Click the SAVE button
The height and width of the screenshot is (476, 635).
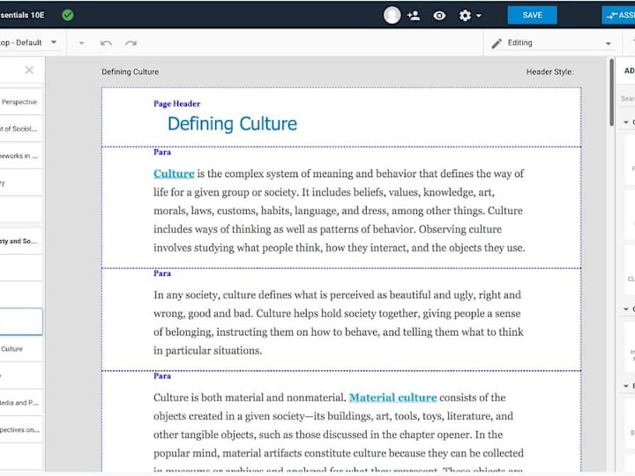[x=532, y=15]
